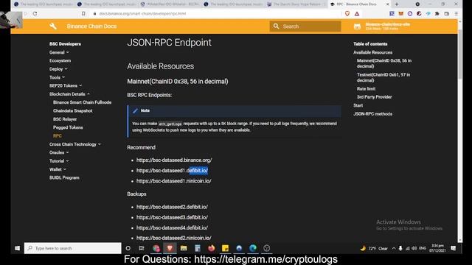The image size is (472, 265).
Task: Collapse the Blockchain Details section
Action: click(69, 94)
